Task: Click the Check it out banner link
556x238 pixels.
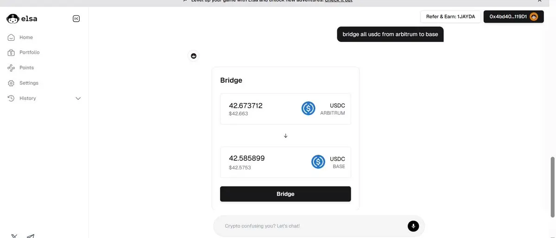Action: tap(339, 1)
